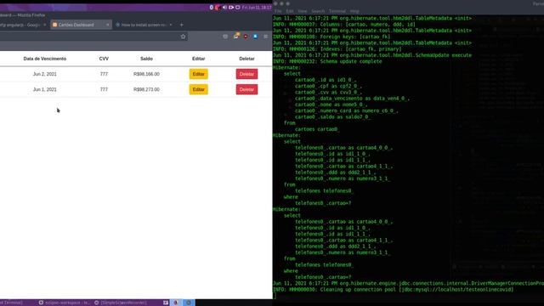
Task: Click Deletar button in Jun 1, 2021 row
Action: 246,89
